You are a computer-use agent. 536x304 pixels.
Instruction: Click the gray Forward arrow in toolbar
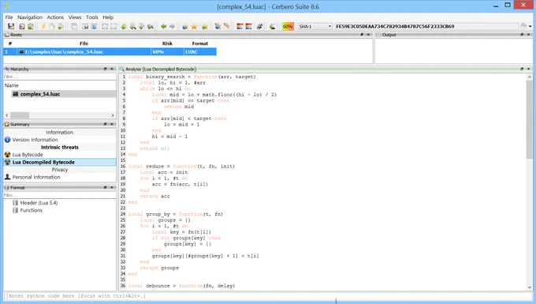tap(173, 26)
